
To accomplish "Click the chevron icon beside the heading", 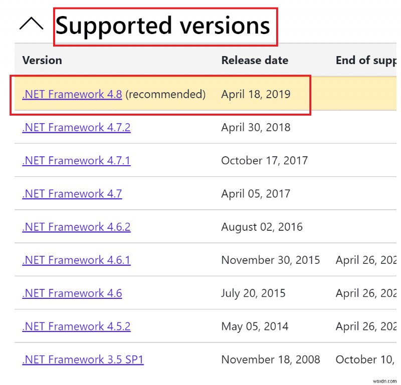I will [x=32, y=23].
